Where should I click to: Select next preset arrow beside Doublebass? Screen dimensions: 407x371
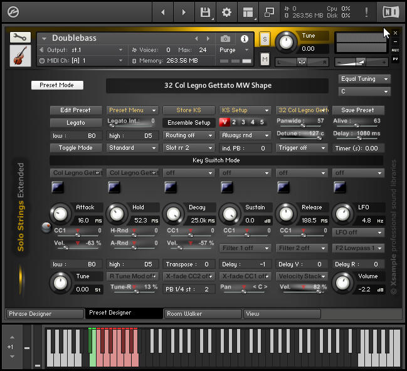(x=208, y=39)
